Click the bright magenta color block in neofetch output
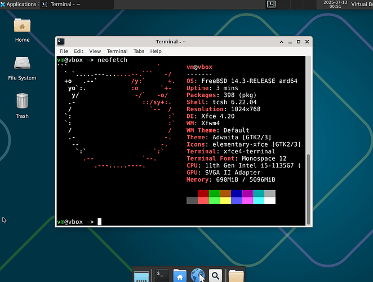The width and height of the screenshot is (373, 282). [248, 201]
